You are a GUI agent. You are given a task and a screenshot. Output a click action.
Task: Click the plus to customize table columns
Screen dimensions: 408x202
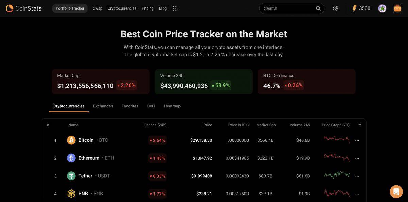(x=360, y=125)
